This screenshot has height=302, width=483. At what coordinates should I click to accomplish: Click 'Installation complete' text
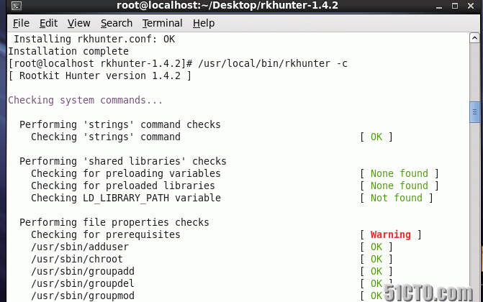tap(68, 51)
